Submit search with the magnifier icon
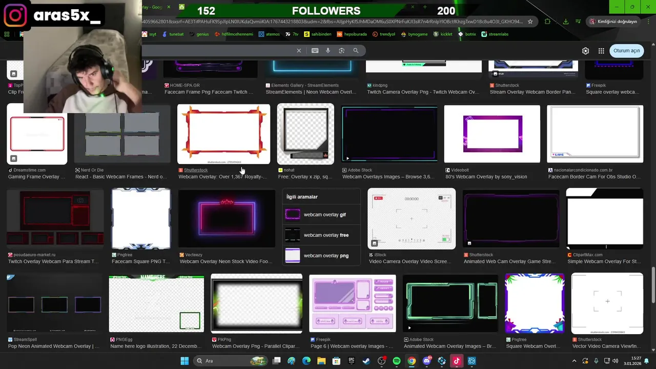The height and width of the screenshot is (369, 656). click(356, 51)
